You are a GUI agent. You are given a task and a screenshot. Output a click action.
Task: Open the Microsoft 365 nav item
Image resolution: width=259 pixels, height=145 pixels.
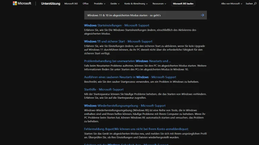coord(71,3)
